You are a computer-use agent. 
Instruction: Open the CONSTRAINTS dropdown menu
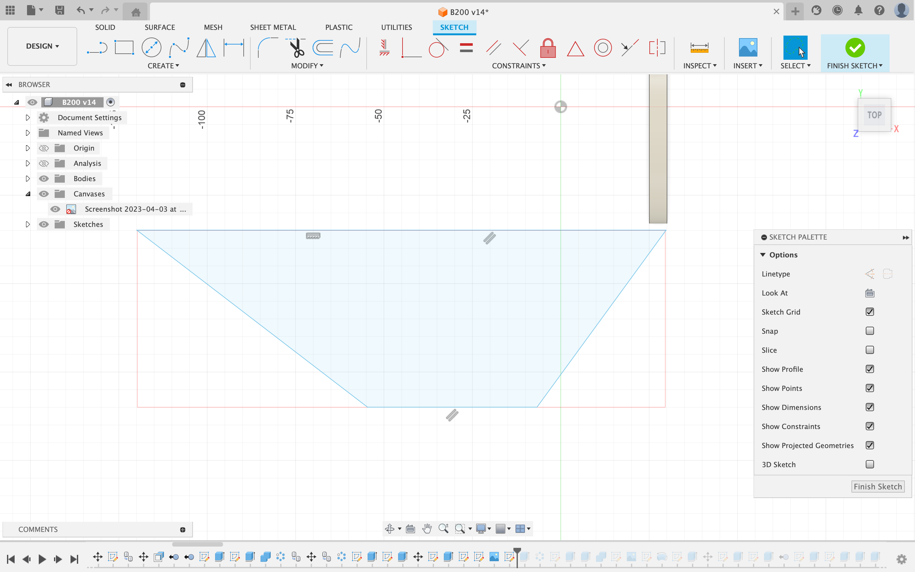pyautogui.click(x=519, y=65)
